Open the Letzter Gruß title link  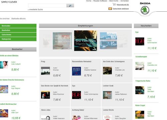click(108, 86)
